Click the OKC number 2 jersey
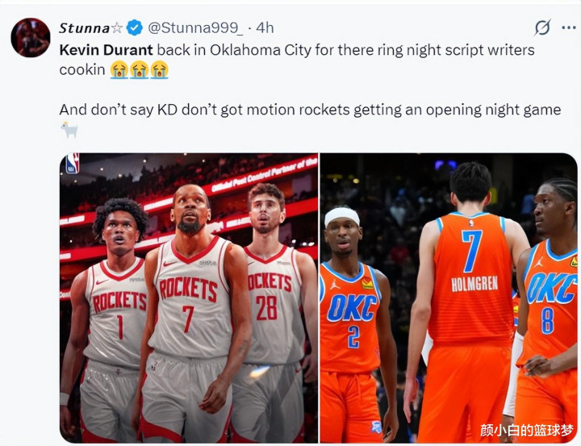Screen dimensions: 581x446 350,317
